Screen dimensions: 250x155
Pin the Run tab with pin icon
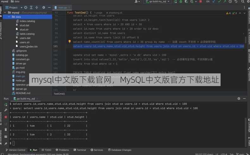pyautogui.click(x=6, y=144)
